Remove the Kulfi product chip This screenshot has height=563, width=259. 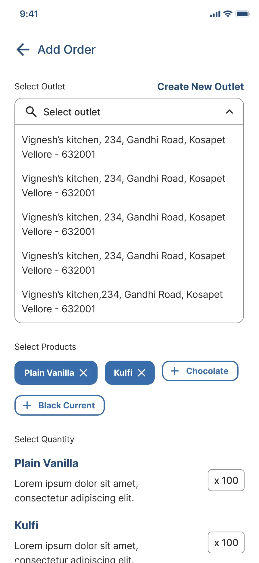(x=142, y=373)
